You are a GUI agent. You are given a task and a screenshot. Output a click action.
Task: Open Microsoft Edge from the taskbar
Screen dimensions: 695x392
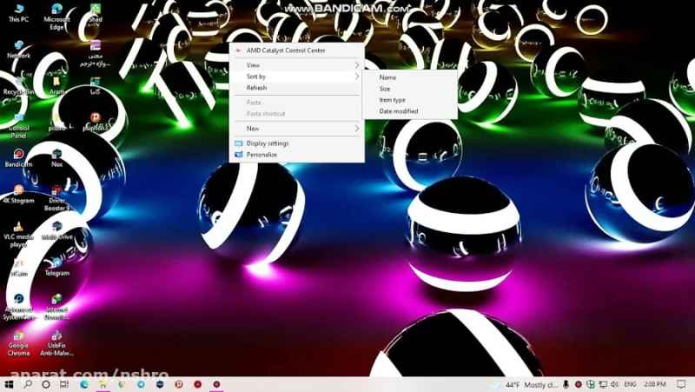(83, 384)
